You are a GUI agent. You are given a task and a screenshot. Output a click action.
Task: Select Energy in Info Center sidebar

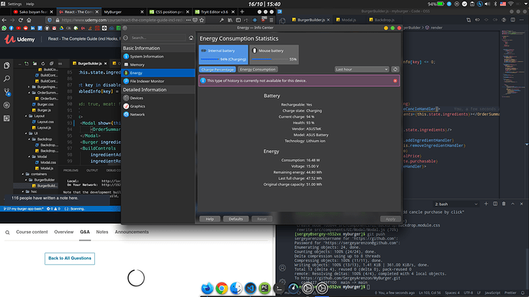tap(158, 73)
